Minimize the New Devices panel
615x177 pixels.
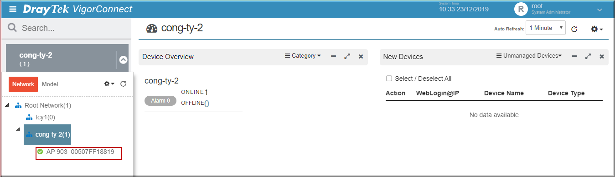[574, 56]
